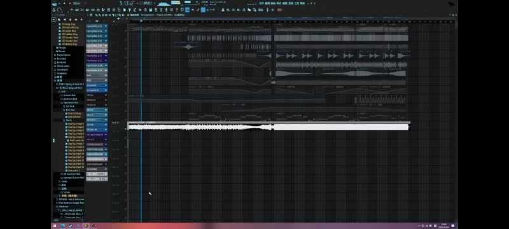Toggle the playlist snap magnet icon

coord(91,15)
